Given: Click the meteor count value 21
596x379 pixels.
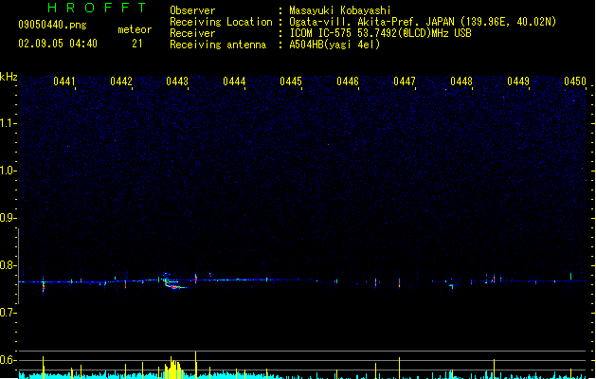Looking at the screenshot, I should tap(137, 44).
